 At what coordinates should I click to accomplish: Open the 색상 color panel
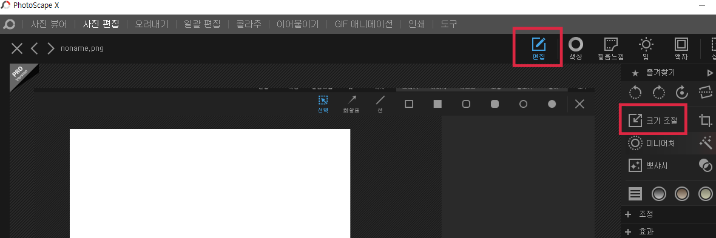coord(575,49)
